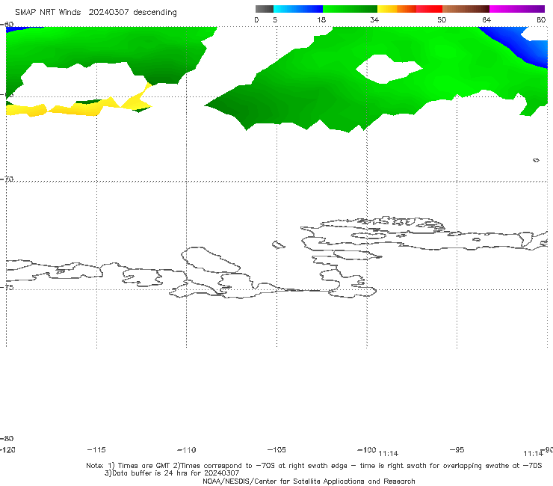
Task: Click the "Note: 1) Times are GMT" footnote line
Action: 314,466
